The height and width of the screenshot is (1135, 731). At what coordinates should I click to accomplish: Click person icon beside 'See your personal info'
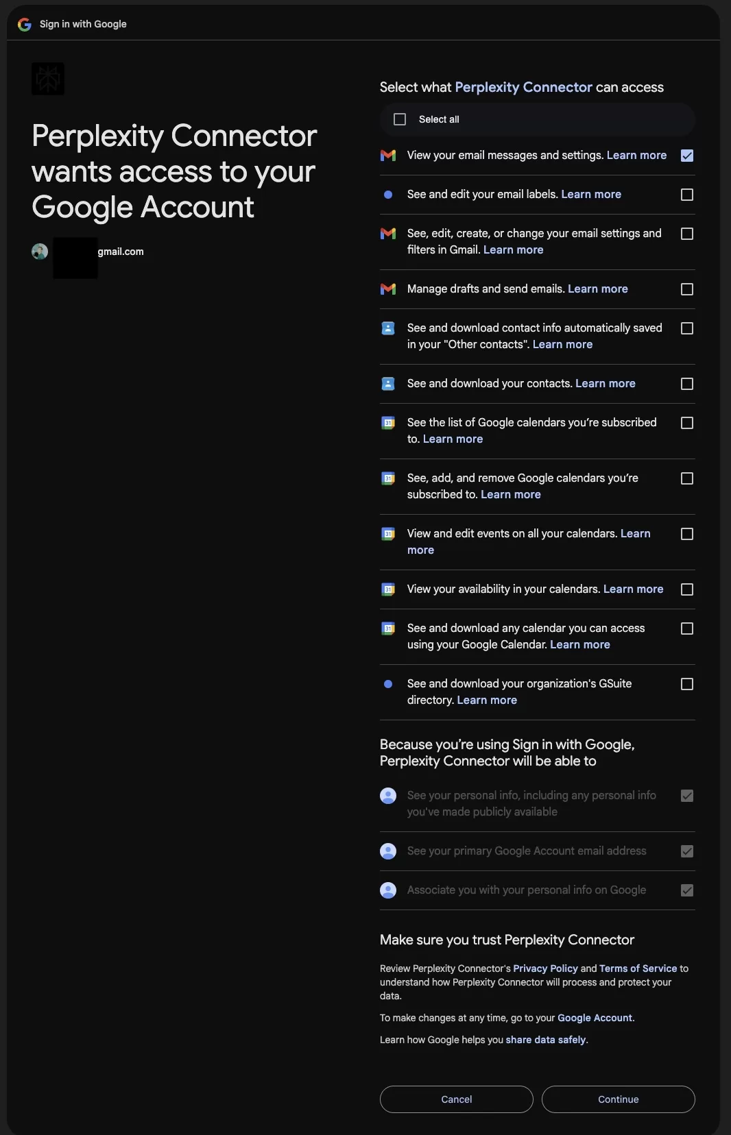388,796
